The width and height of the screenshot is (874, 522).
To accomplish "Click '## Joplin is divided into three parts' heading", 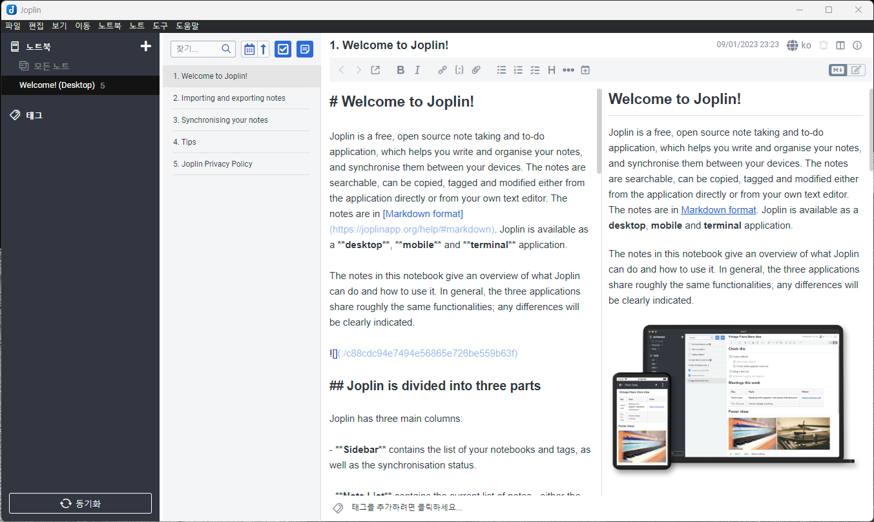I will (x=435, y=386).
